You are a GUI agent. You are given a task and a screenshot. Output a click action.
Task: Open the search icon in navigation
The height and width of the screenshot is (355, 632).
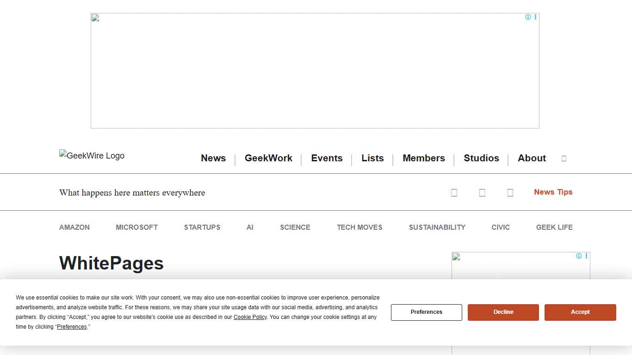click(x=564, y=158)
